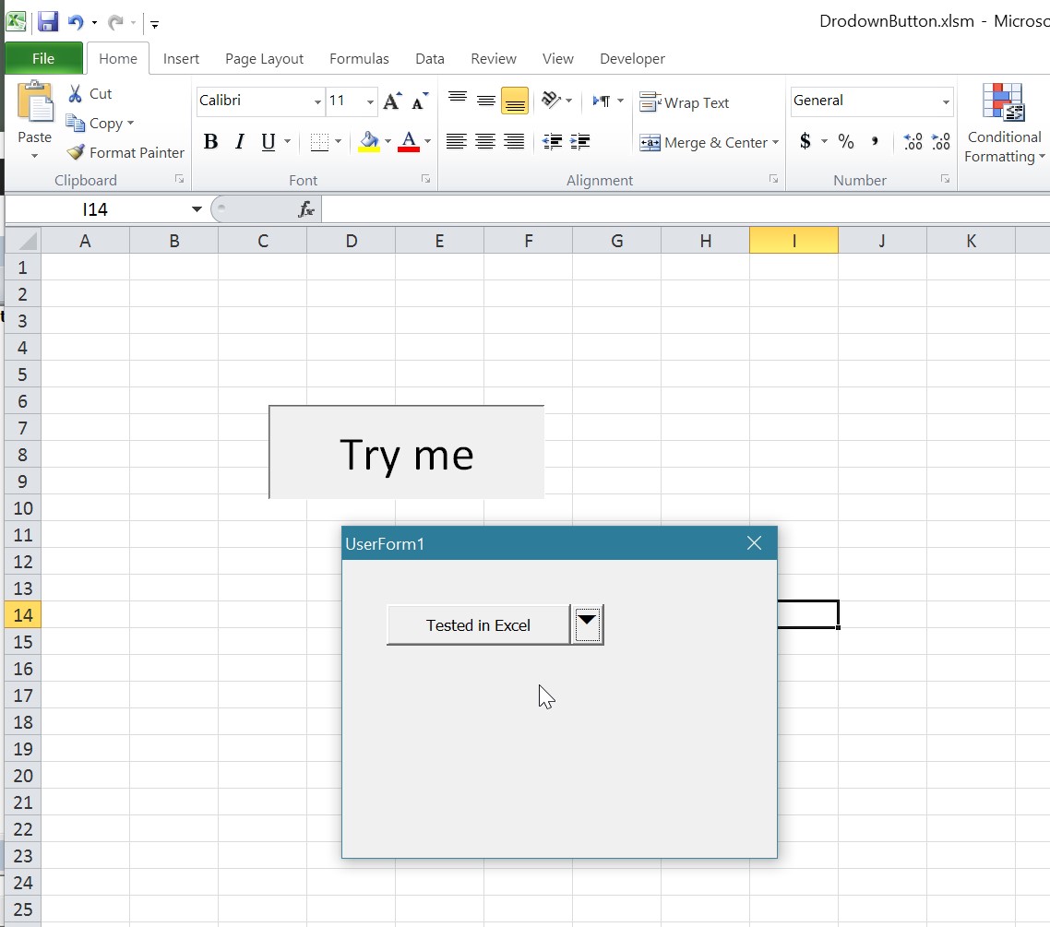Viewport: 1050px width, 927px height.
Task: Switch to the Developer ribbon tab
Action: point(632,59)
